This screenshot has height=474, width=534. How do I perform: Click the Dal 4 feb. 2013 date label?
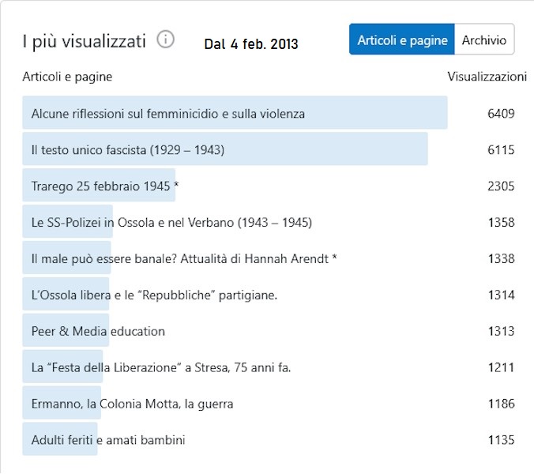click(x=250, y=44)
